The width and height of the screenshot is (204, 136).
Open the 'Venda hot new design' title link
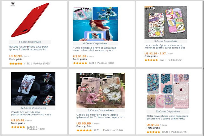click(31, 113)
